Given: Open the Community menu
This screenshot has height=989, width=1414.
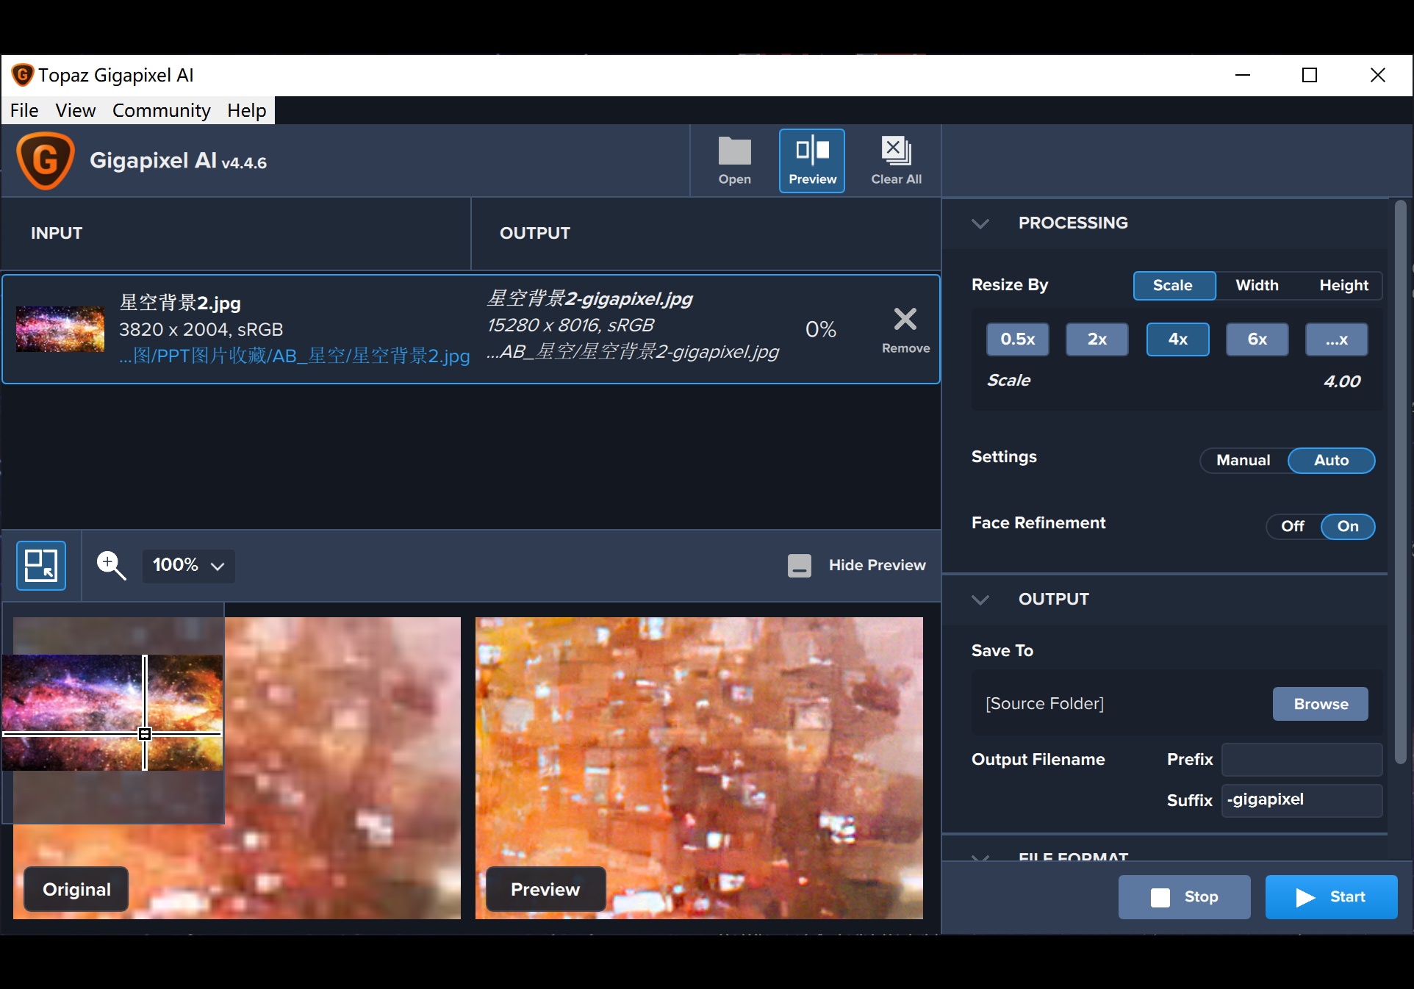Looking at the screenshot, I should (162, 110).
